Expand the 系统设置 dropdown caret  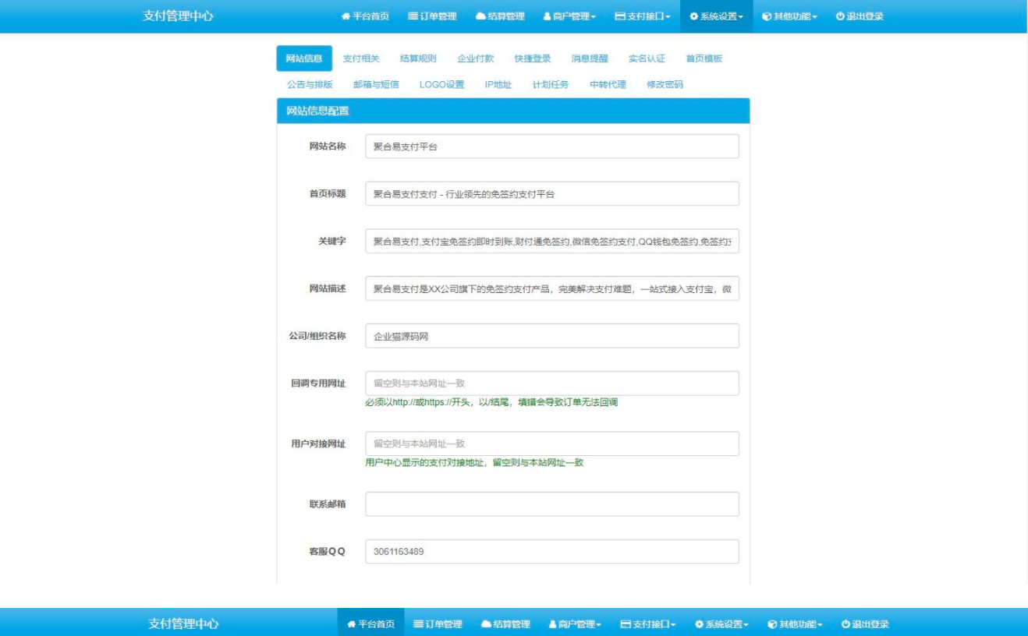point(741,18)
